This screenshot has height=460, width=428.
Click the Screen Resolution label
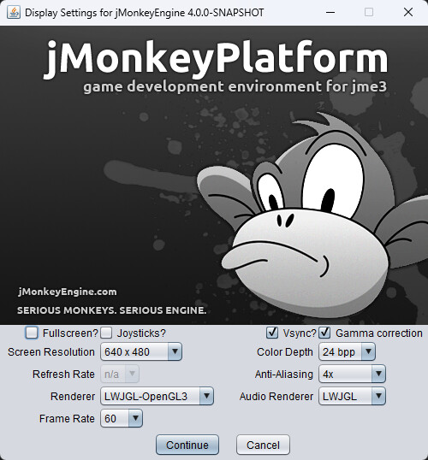coord(51,351)
